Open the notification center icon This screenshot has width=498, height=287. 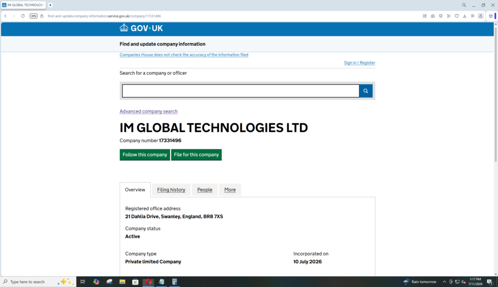489,282
